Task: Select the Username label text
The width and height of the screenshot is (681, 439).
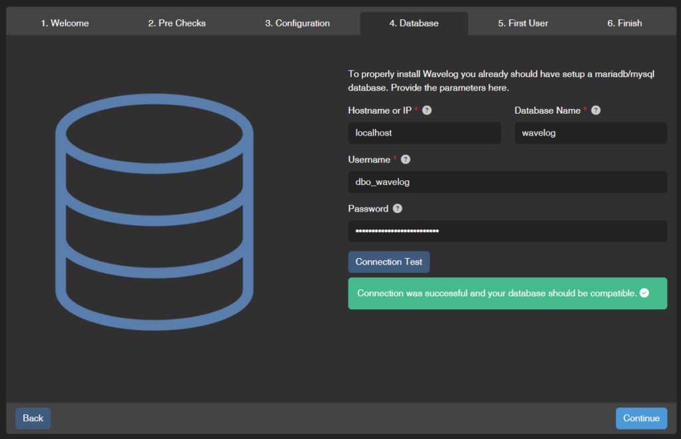Action: coord(369,160)
